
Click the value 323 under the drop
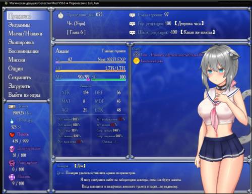pos(14,127)
